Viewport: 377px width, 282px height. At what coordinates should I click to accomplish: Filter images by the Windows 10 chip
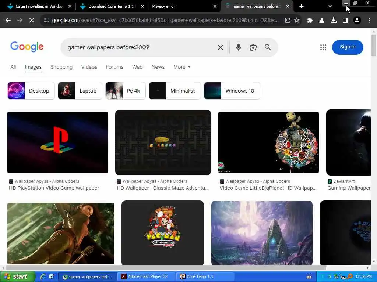232,91
